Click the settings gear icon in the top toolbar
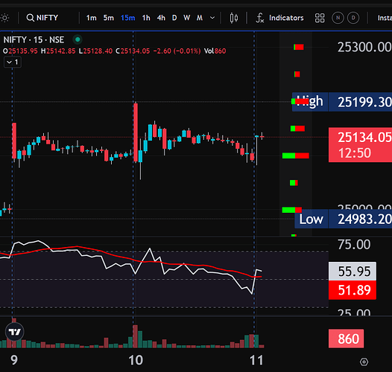The width and height of the screenshot is (392, 372). tap(4, 18)
